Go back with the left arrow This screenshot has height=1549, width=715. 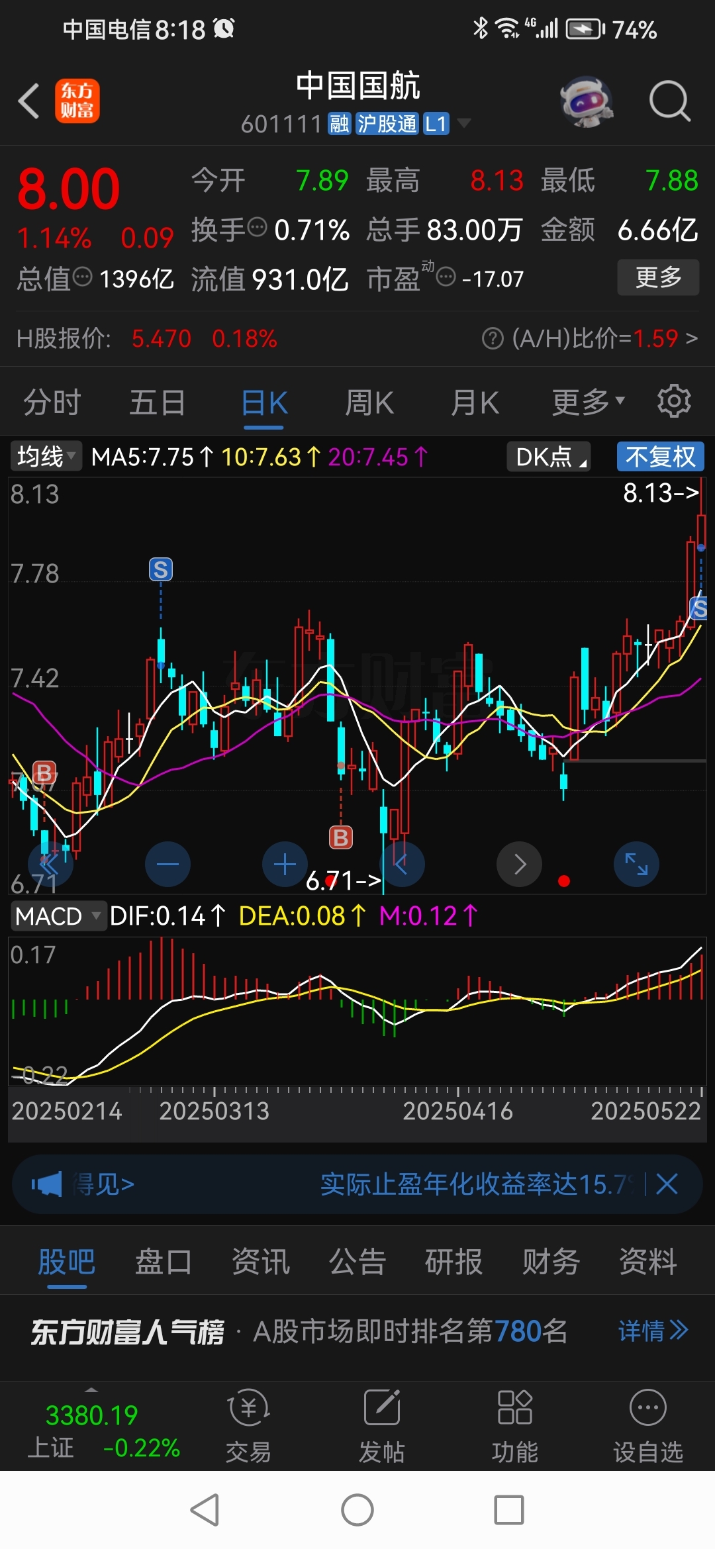tap(29, 101)
